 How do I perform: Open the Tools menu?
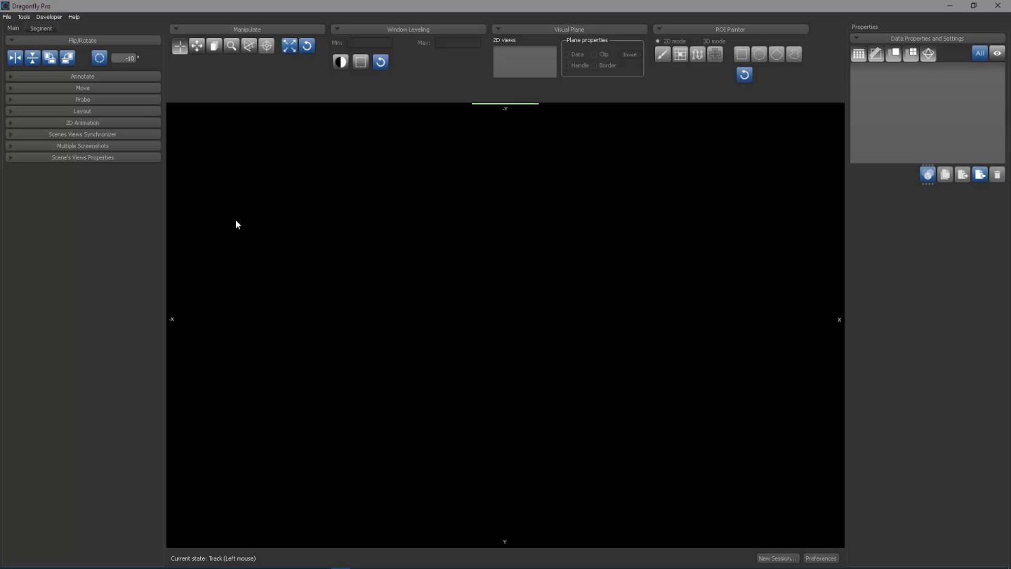24,17
